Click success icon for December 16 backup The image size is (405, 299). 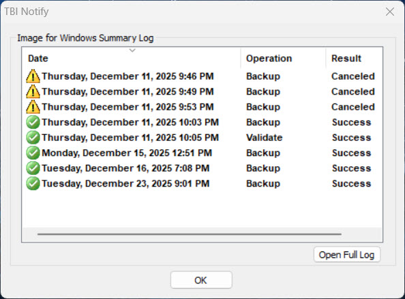pyautogui.click(x=33, y=168)
